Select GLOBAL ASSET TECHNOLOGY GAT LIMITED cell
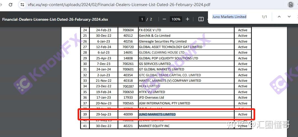Screen dimensions: 298x137 (x=186, y=47)
